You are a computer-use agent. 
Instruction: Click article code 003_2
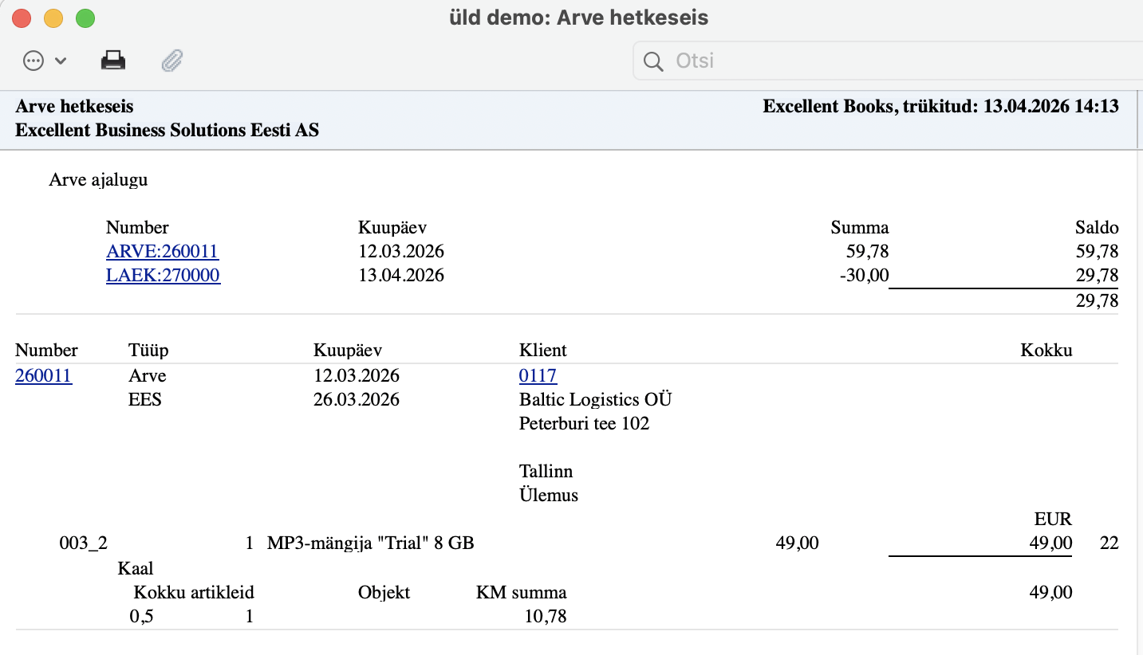point(84,543)
